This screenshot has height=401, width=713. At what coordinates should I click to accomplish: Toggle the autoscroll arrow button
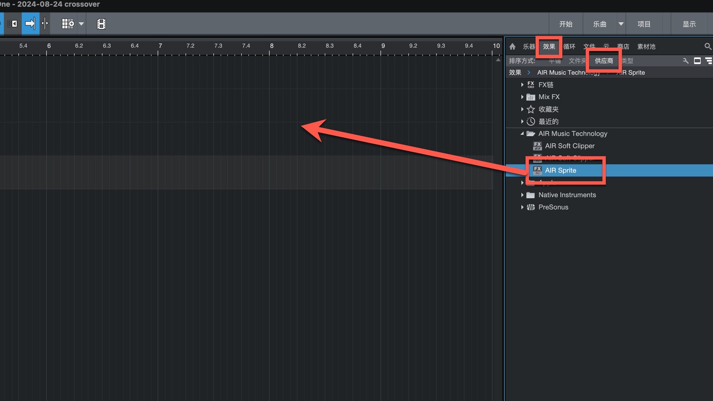click(30, 24)
